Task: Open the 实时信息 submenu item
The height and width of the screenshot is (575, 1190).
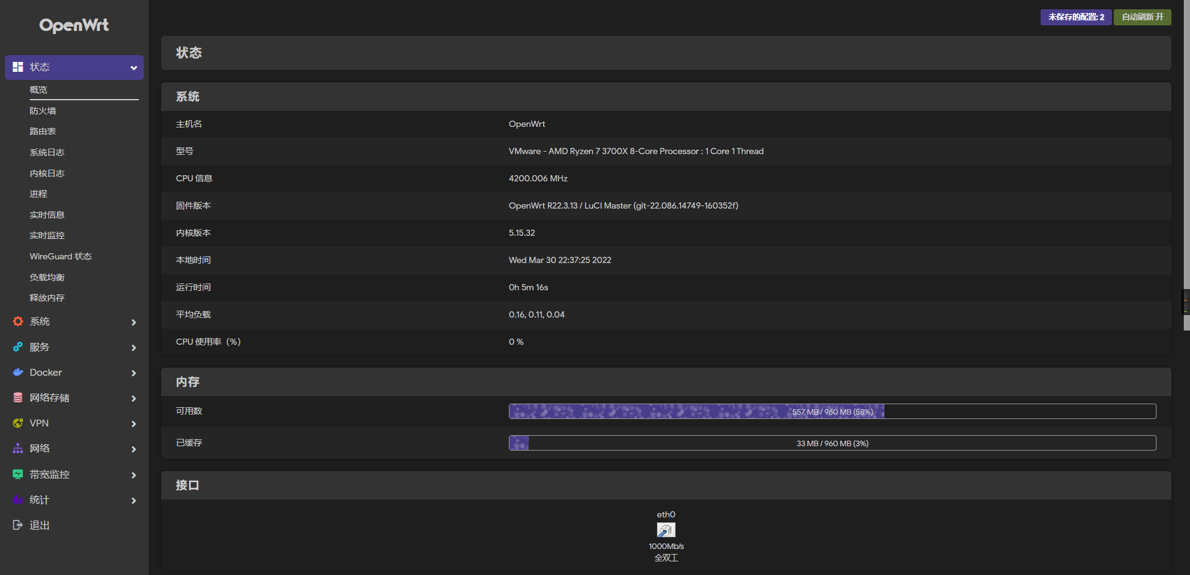Action: click(x=47, y=215)
